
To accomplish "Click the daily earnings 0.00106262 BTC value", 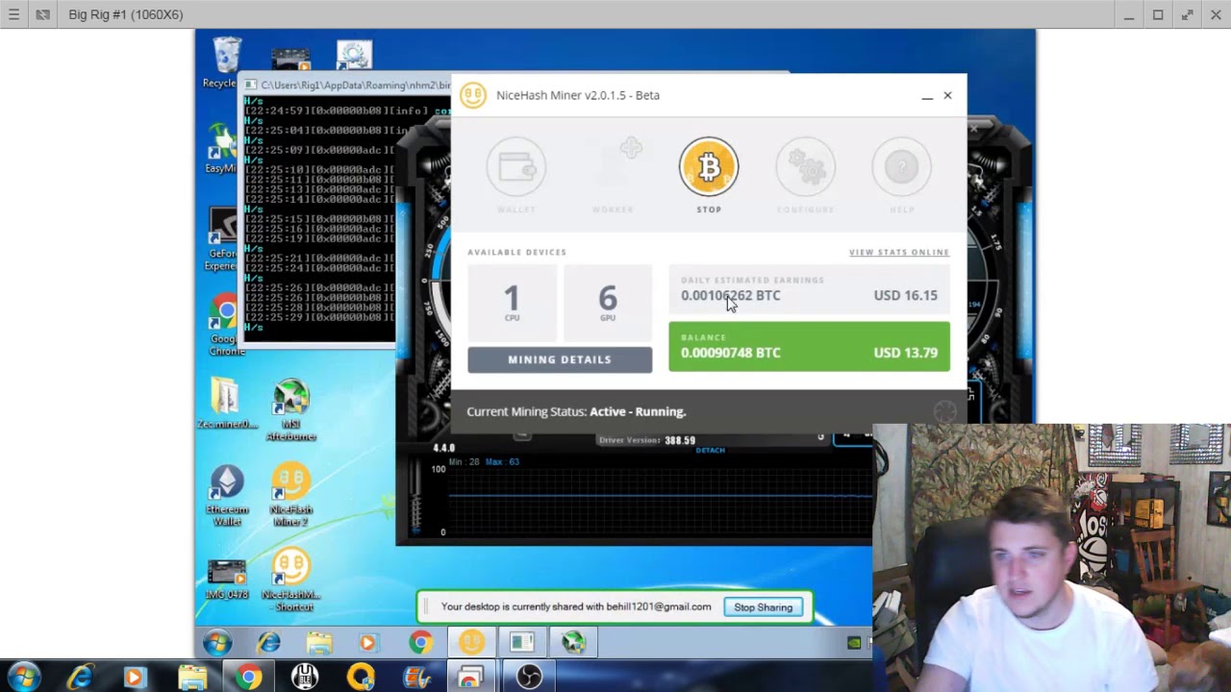I will [x=731, y=295].
